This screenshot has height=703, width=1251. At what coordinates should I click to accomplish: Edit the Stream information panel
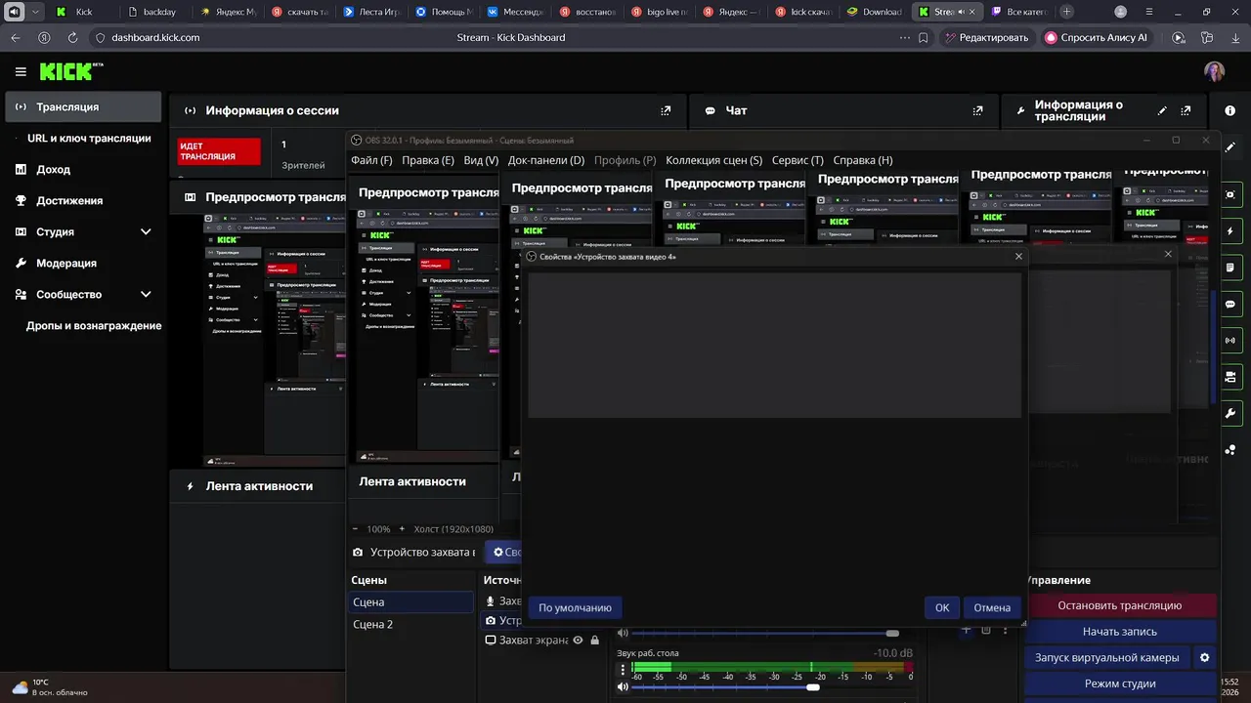(x=1162, y=110)
